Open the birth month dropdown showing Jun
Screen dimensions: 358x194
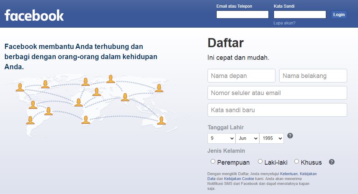click(247, 138)
